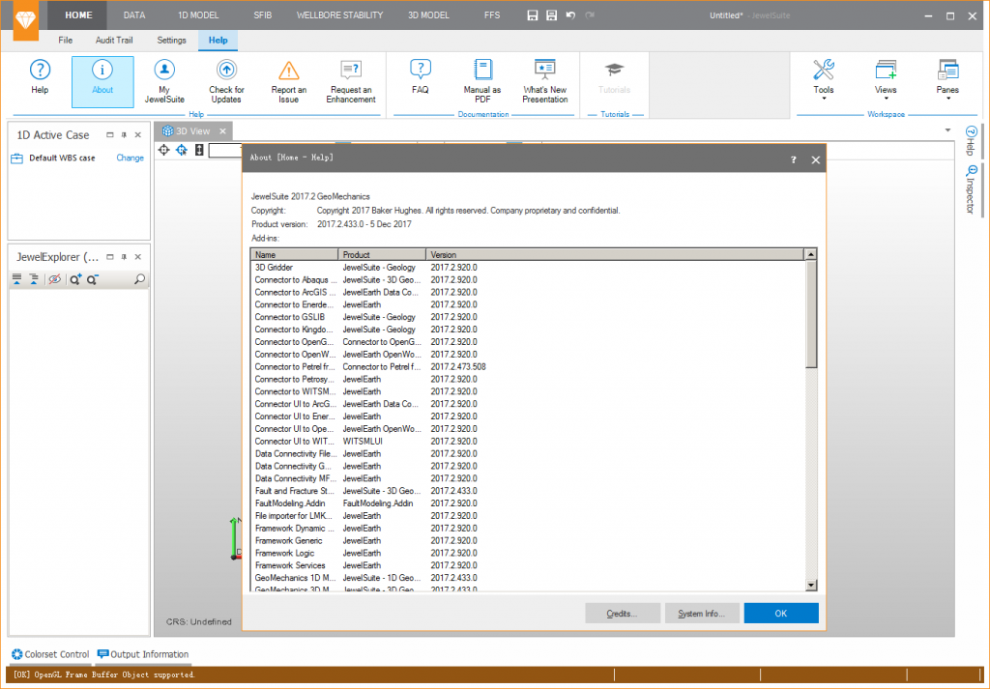The height and width of the screenshot is (689, 990).
Task: Click the second save icon in title bar
Action: pos(551,15)
